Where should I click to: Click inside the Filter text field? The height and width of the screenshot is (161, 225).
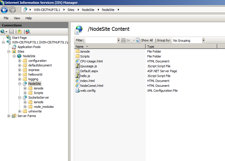point(101,40)
